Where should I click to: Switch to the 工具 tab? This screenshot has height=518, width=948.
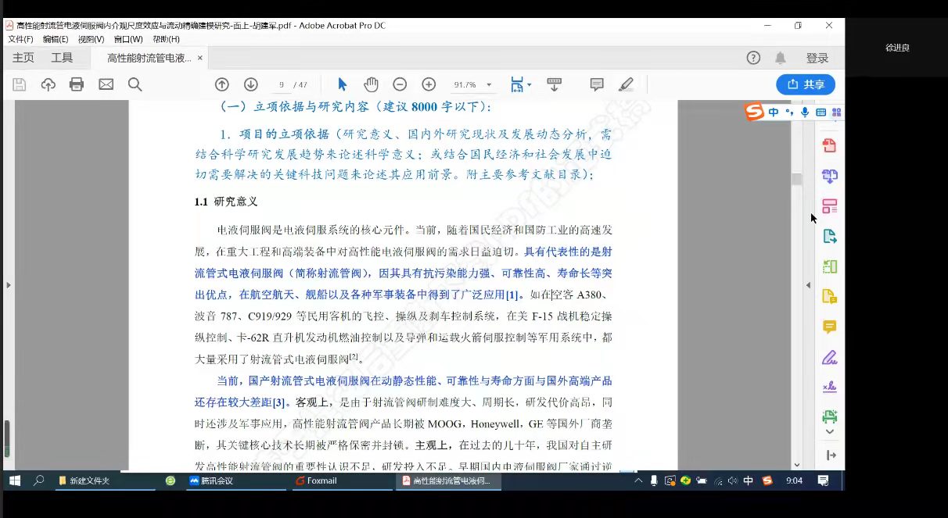click(62, 58)
